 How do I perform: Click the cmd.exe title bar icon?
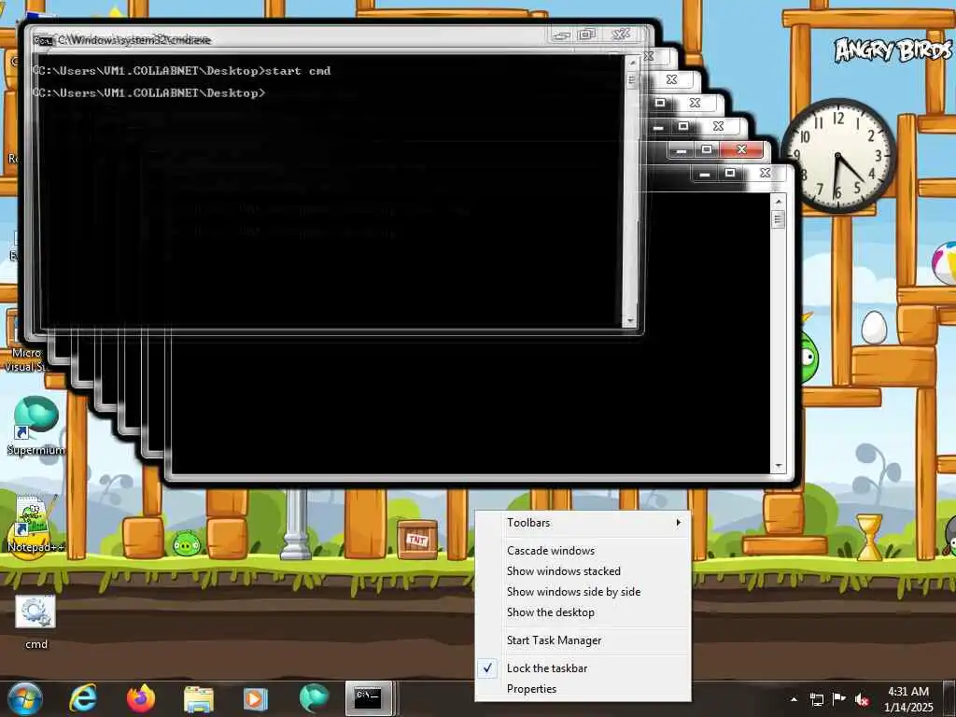click(43, 40)
